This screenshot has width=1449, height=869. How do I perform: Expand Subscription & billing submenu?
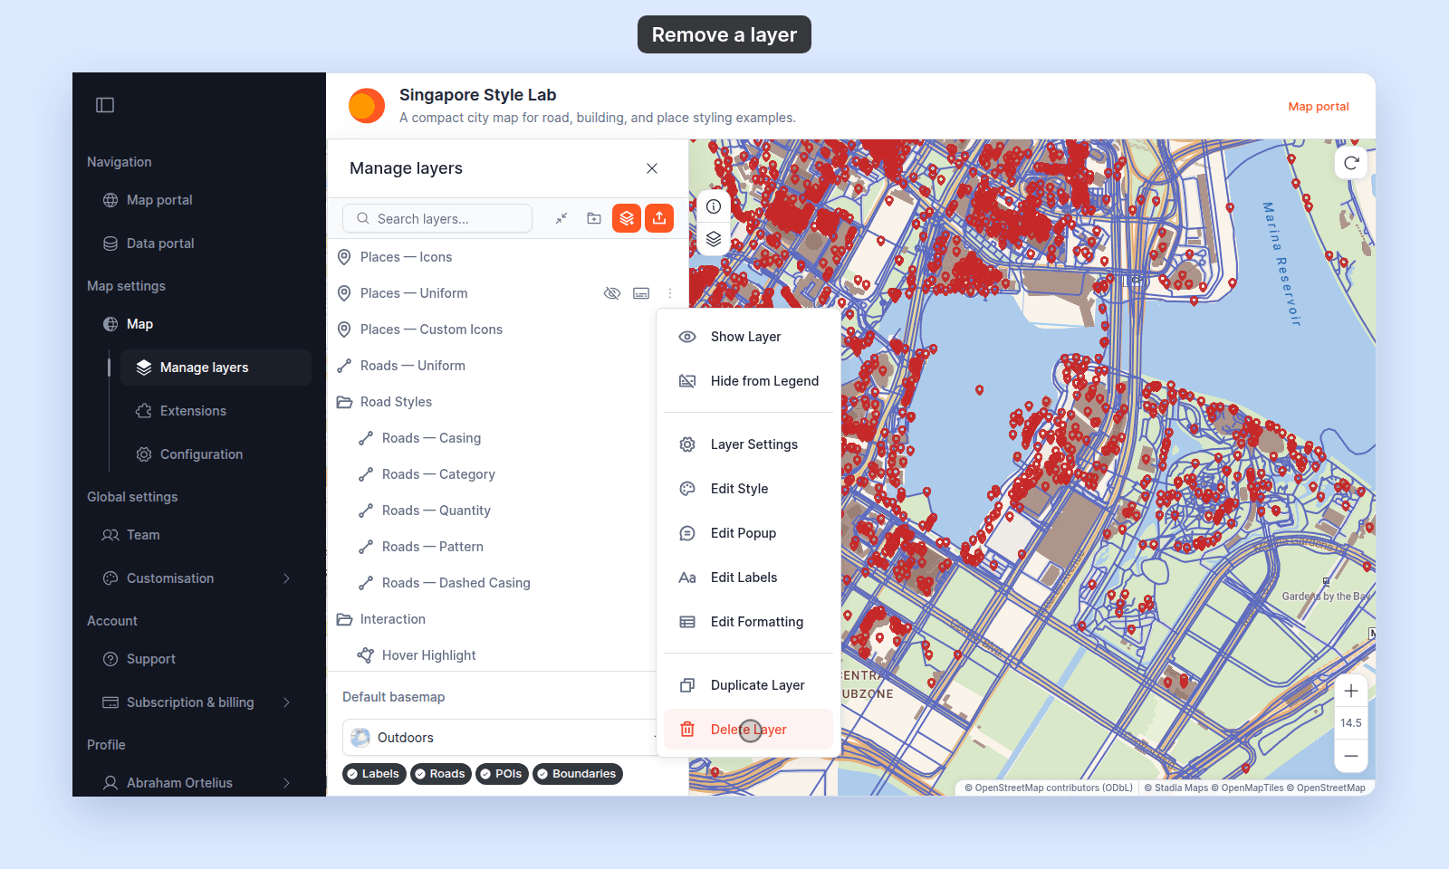click(286, 702)
